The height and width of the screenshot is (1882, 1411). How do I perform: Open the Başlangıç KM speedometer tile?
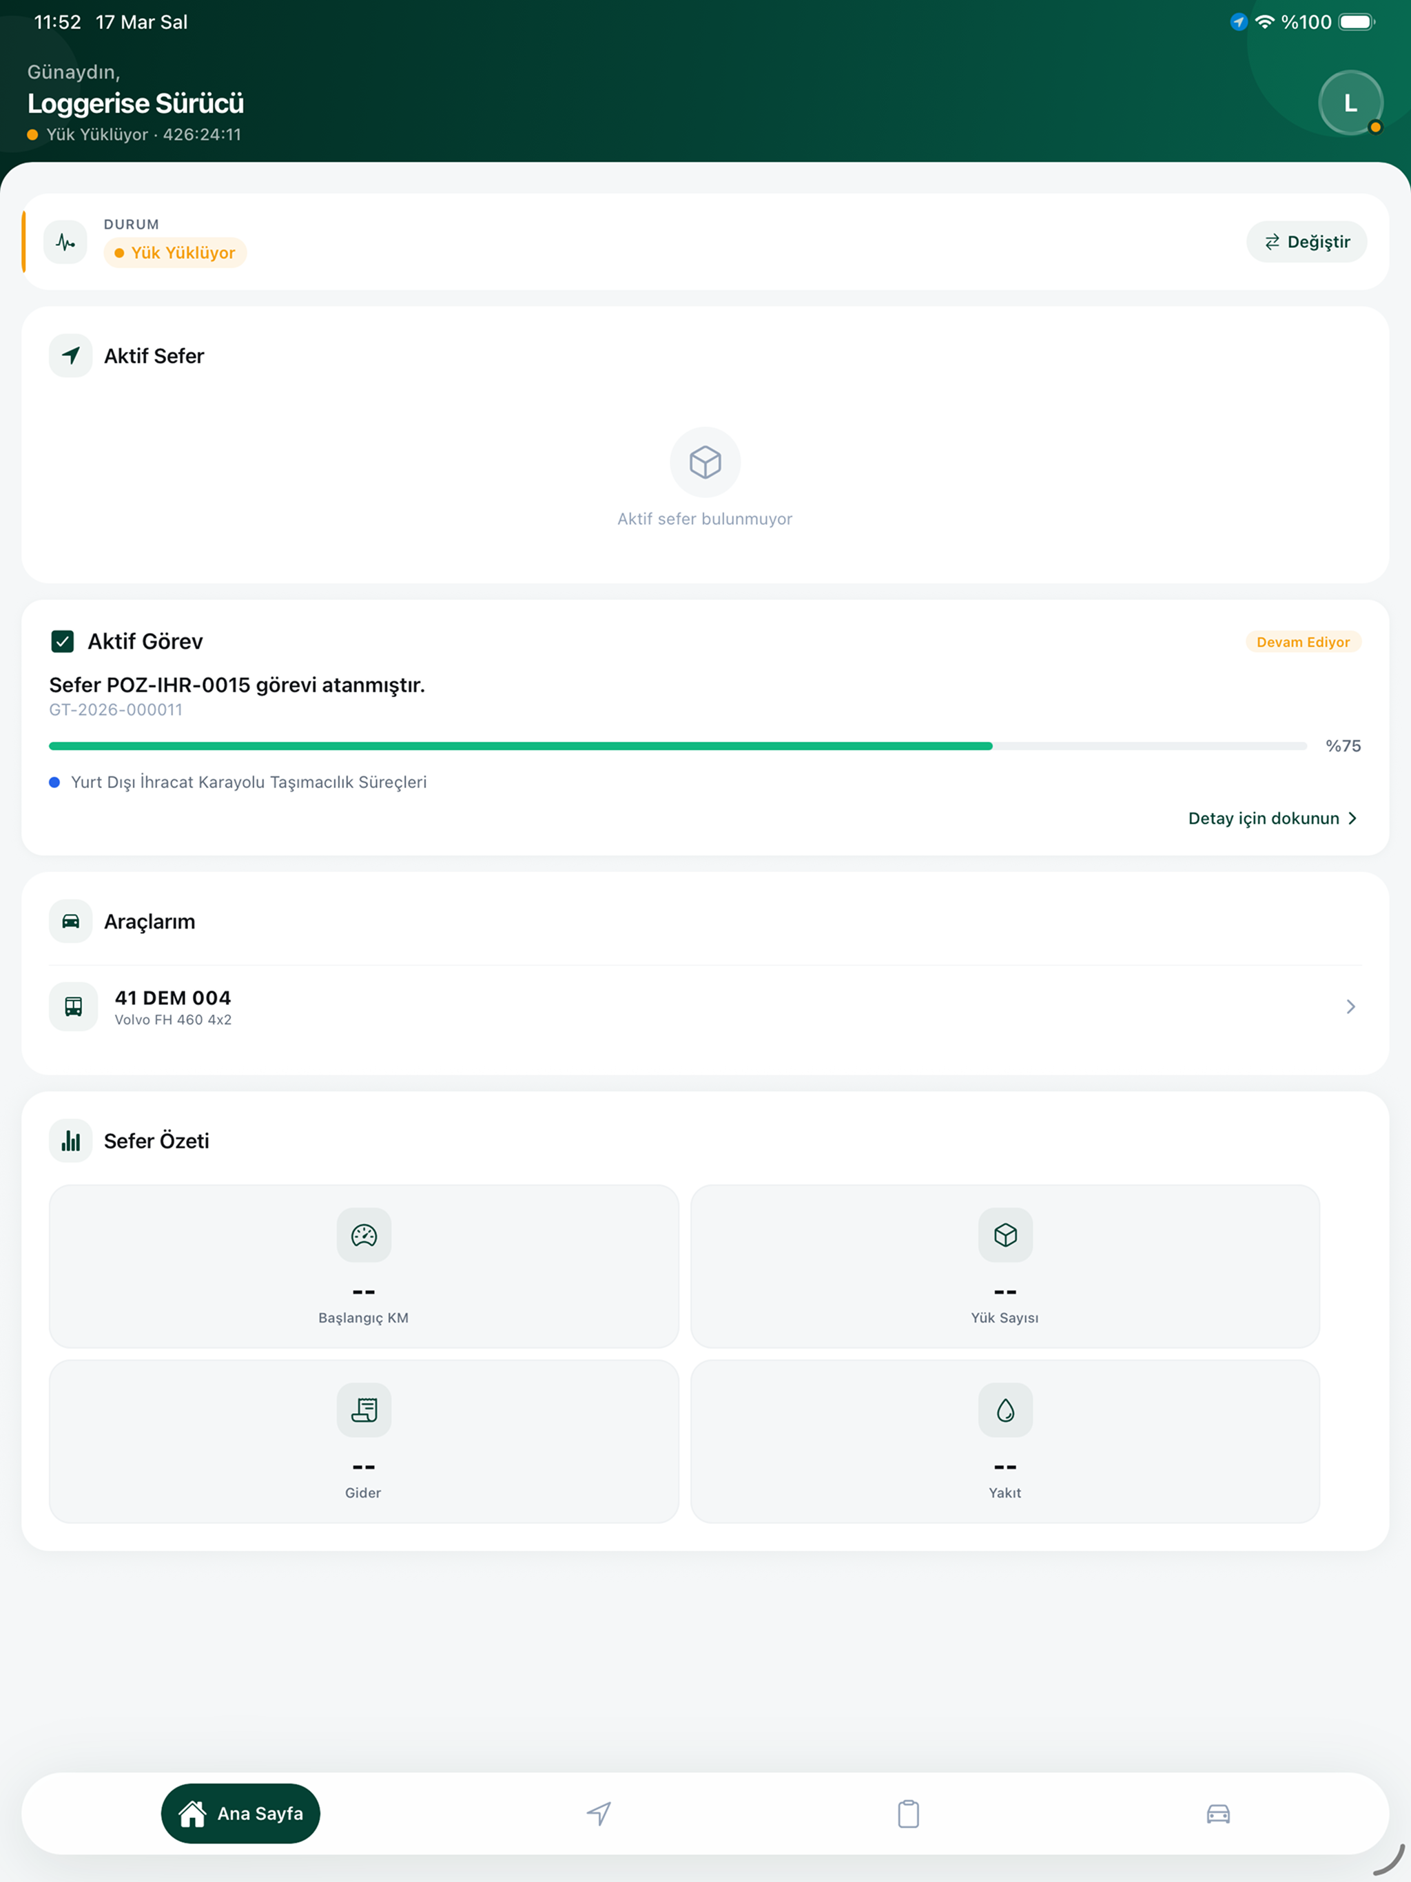(x=363, y=1266)
